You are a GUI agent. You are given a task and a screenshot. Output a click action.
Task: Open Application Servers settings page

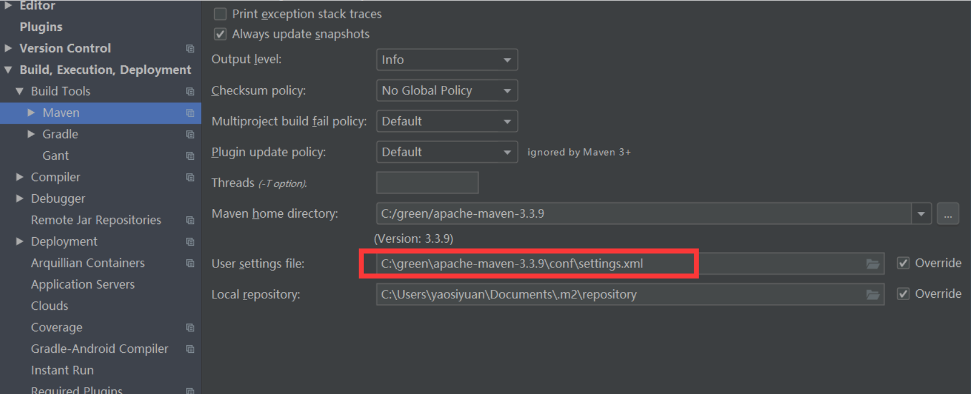pyautogui.click(x=82, y=285)
